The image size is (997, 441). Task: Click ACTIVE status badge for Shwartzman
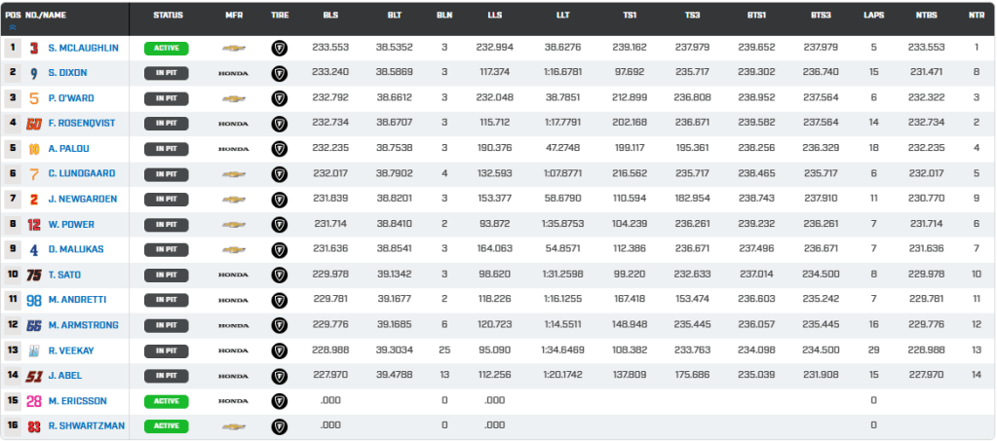pos(166,425)
